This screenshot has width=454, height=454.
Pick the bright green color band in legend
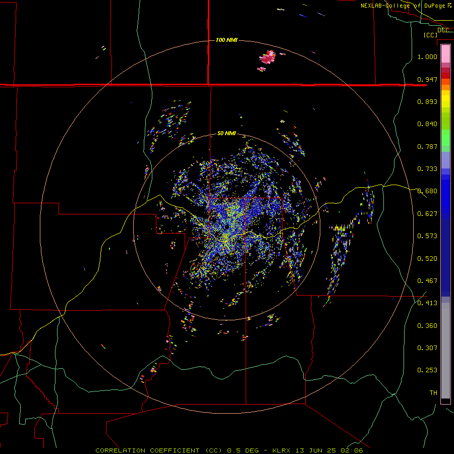click(x=445, y=138)
